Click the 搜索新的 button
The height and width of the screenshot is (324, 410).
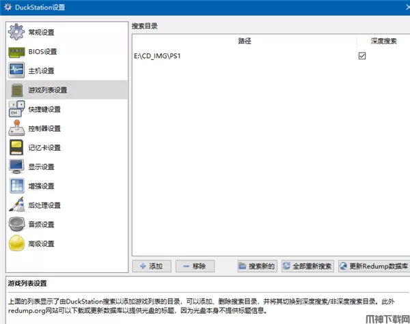click(x=258, y=266)
